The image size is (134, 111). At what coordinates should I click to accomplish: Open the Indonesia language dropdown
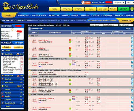coord(119,2)
